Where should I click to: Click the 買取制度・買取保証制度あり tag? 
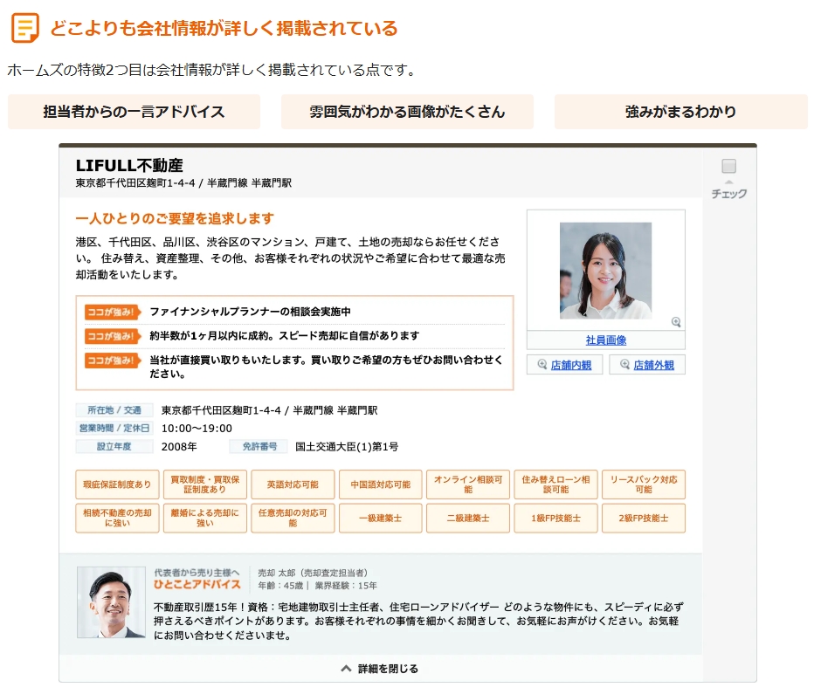(204, 484)
